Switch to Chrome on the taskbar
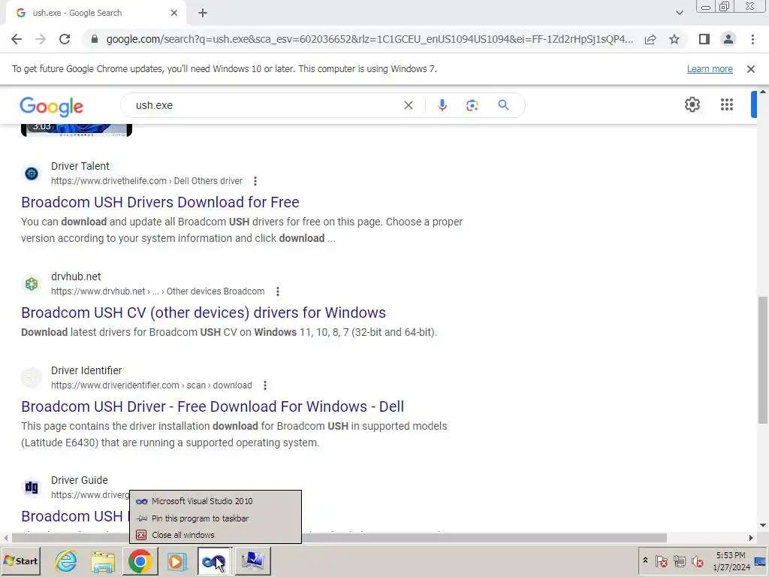Viewport: 769px width, 577px height. click(x=140, y=560)
